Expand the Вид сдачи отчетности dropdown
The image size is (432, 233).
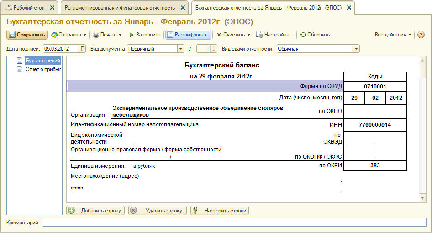356,49
